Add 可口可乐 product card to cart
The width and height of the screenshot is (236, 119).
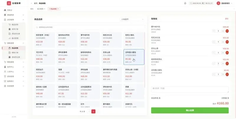(x=45, y=57)
